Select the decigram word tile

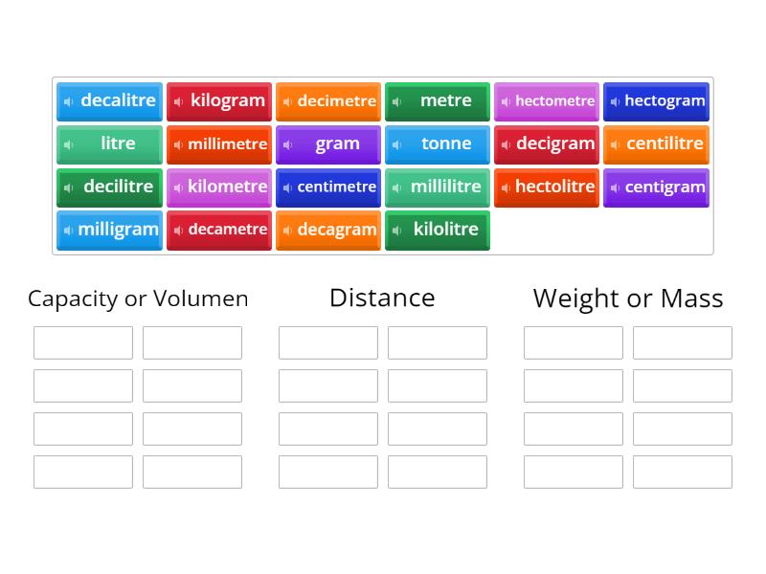point(554,143)
